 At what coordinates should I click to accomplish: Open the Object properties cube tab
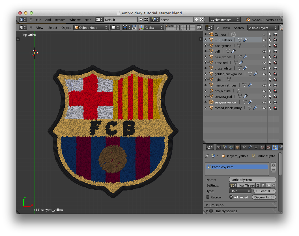[237, 147]
